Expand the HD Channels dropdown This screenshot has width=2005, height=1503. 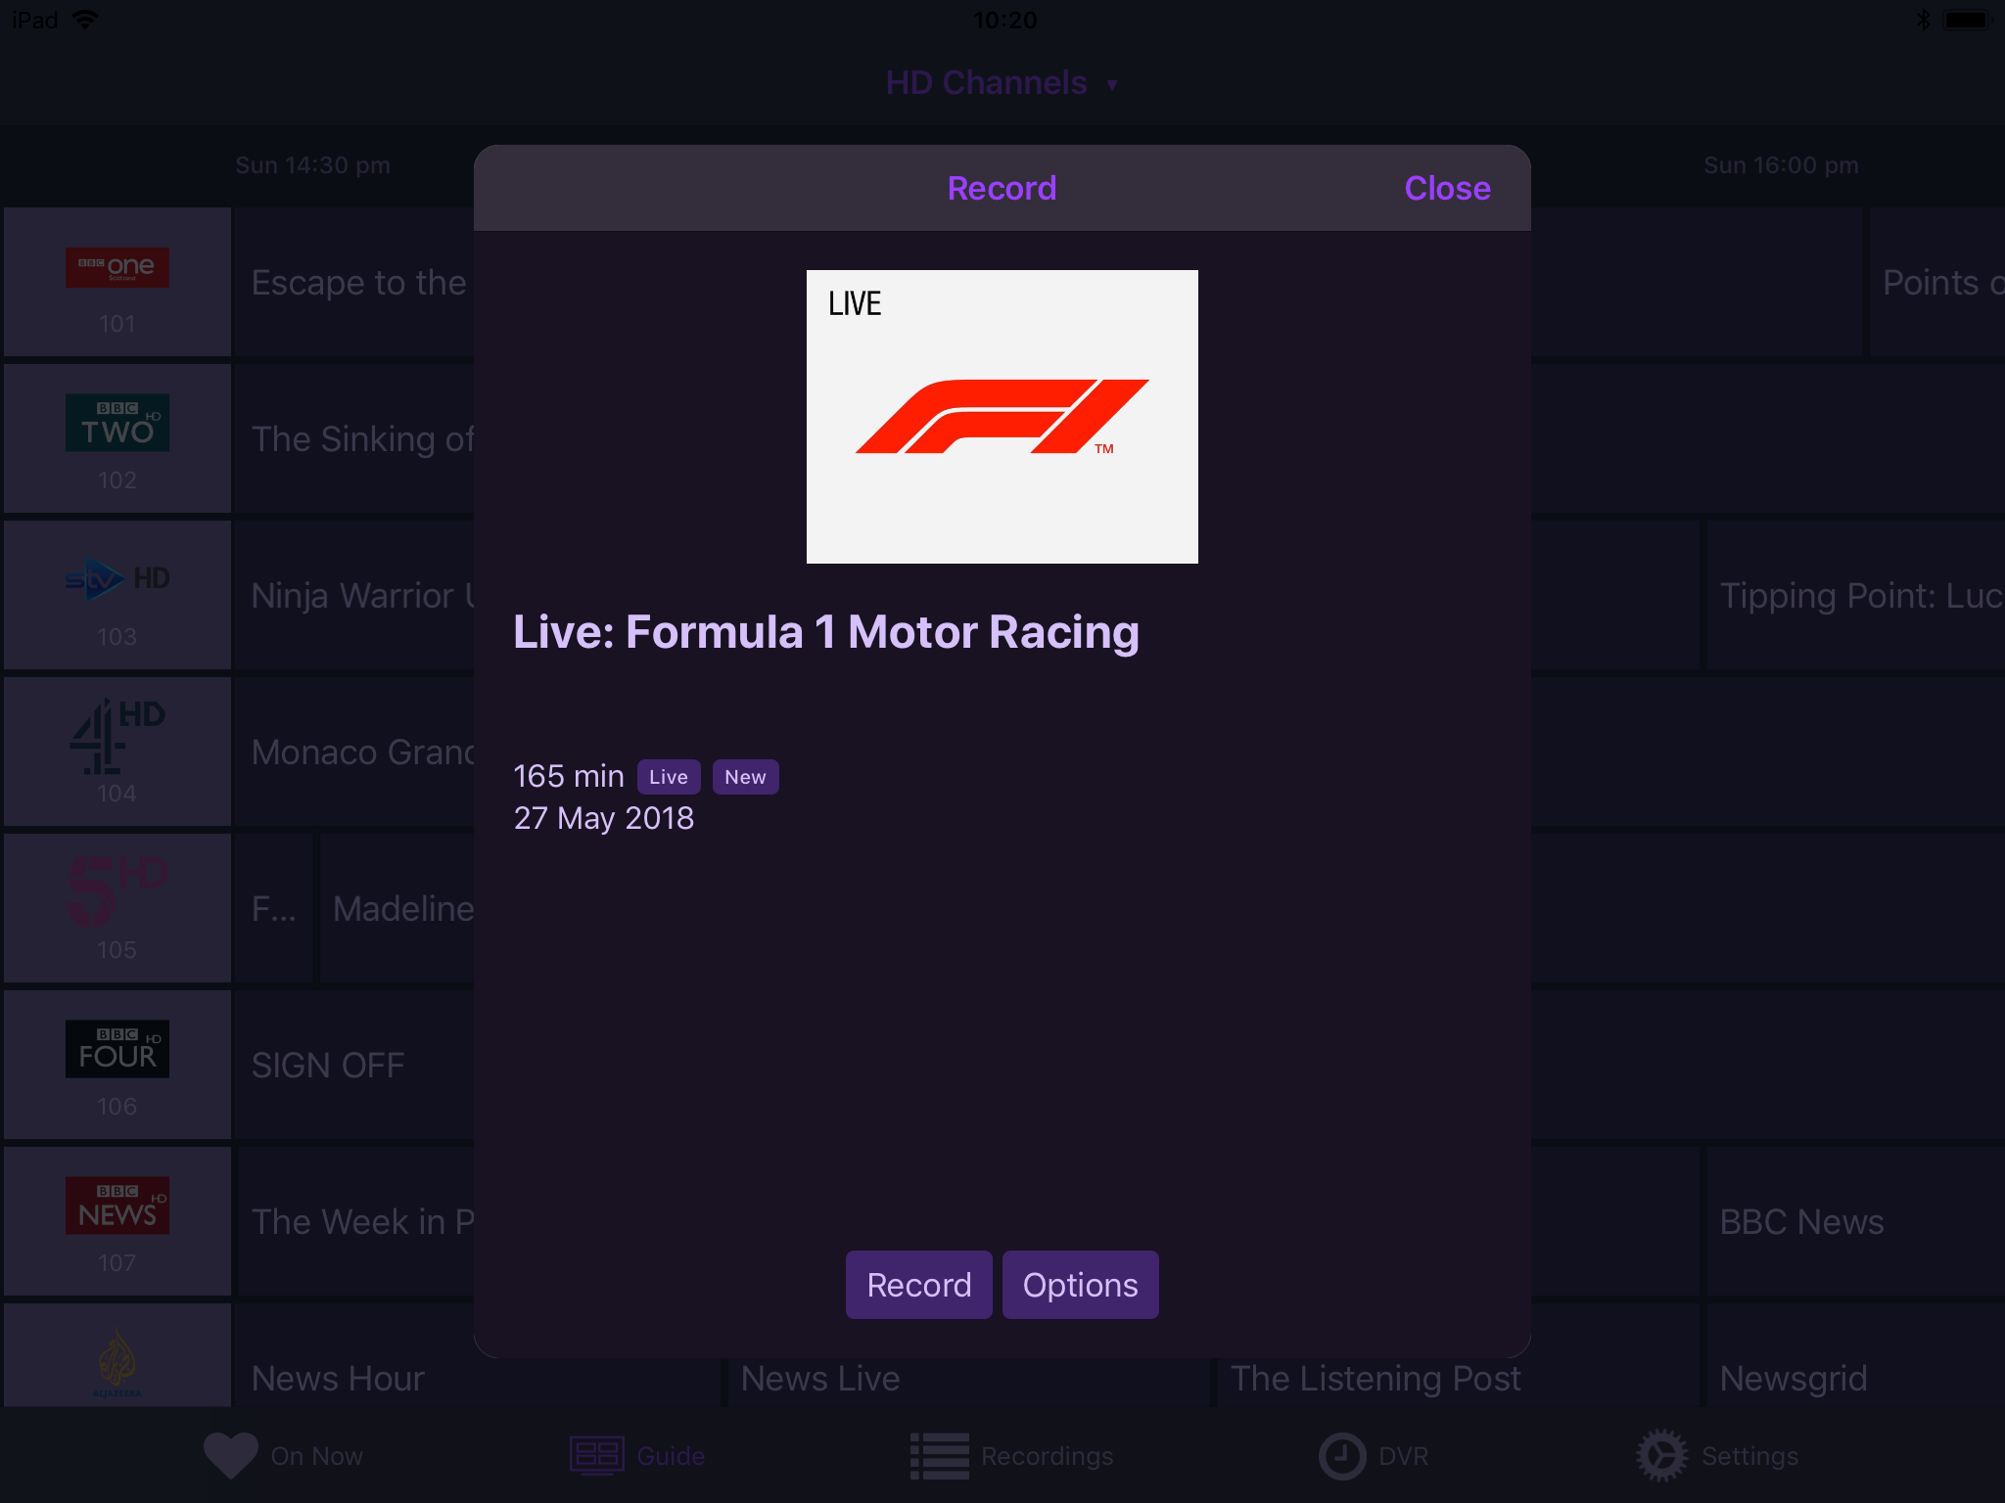coord(1002,83)
